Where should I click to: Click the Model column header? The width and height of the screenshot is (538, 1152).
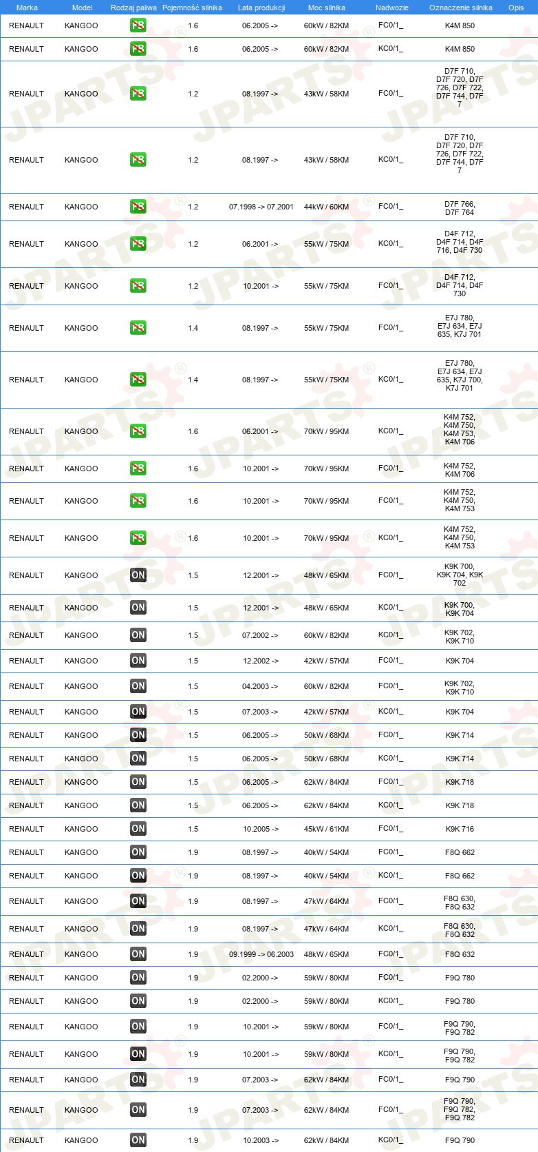82,8
